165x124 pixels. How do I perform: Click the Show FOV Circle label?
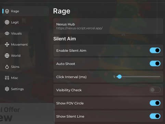pos(70,103)
